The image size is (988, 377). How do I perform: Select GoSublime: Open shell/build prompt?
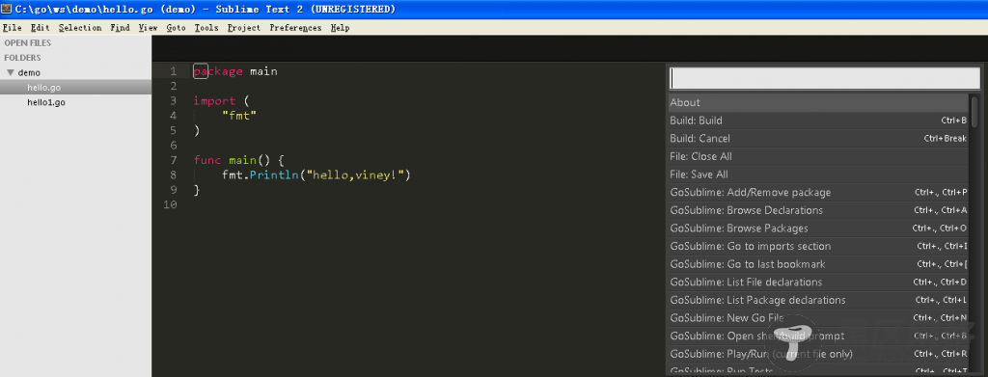click(818, 336)
